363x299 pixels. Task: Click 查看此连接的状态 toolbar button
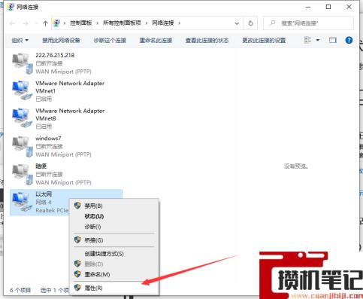point(207,40)
